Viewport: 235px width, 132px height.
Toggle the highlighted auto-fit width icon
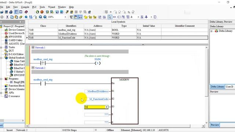pyautogui.click(x=80, y=17)
